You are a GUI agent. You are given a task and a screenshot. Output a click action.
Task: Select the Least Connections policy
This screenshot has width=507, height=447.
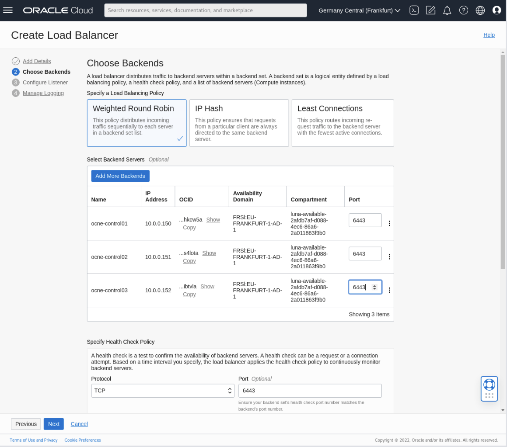343,123
